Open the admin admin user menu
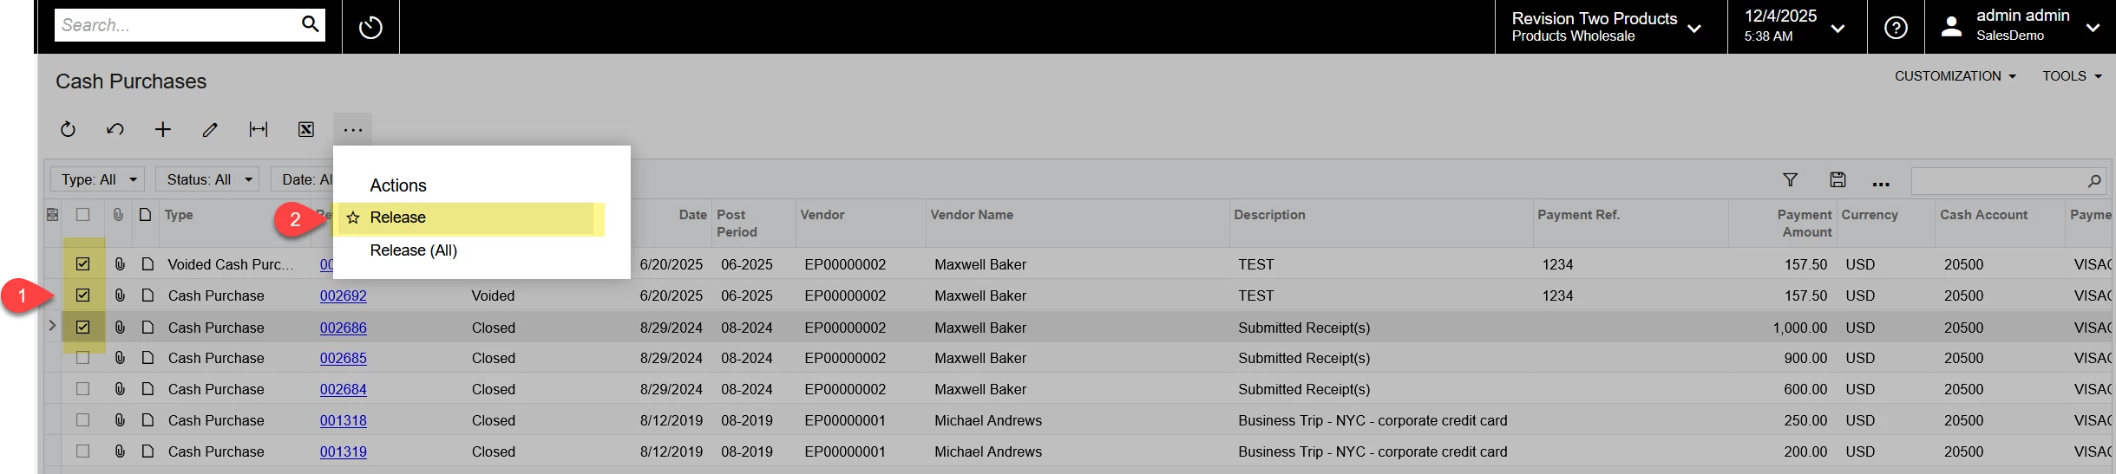The image size is (2116, 474). tap(2019, 27)
